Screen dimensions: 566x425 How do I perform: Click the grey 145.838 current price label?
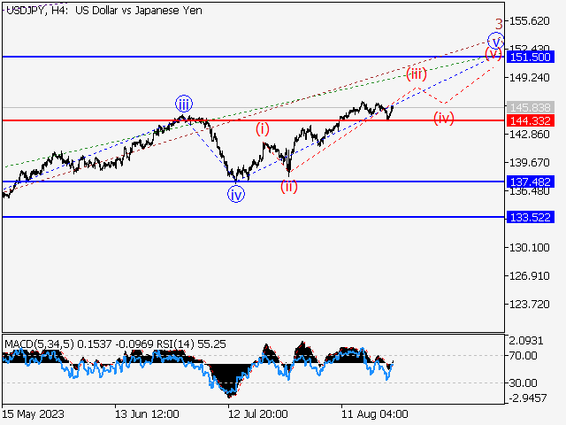(x=531, y=107)
